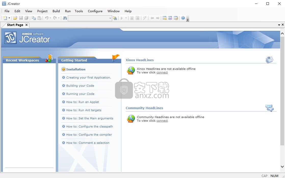
Task: Open the Window menu
Action: [114, 11]
